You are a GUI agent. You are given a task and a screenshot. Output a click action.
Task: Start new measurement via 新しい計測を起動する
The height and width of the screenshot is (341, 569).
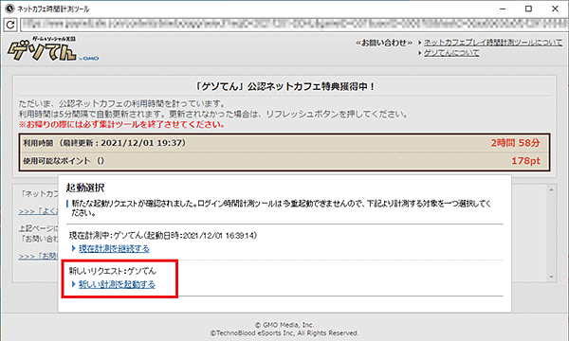pyautogui.click(x=117, y=284)
